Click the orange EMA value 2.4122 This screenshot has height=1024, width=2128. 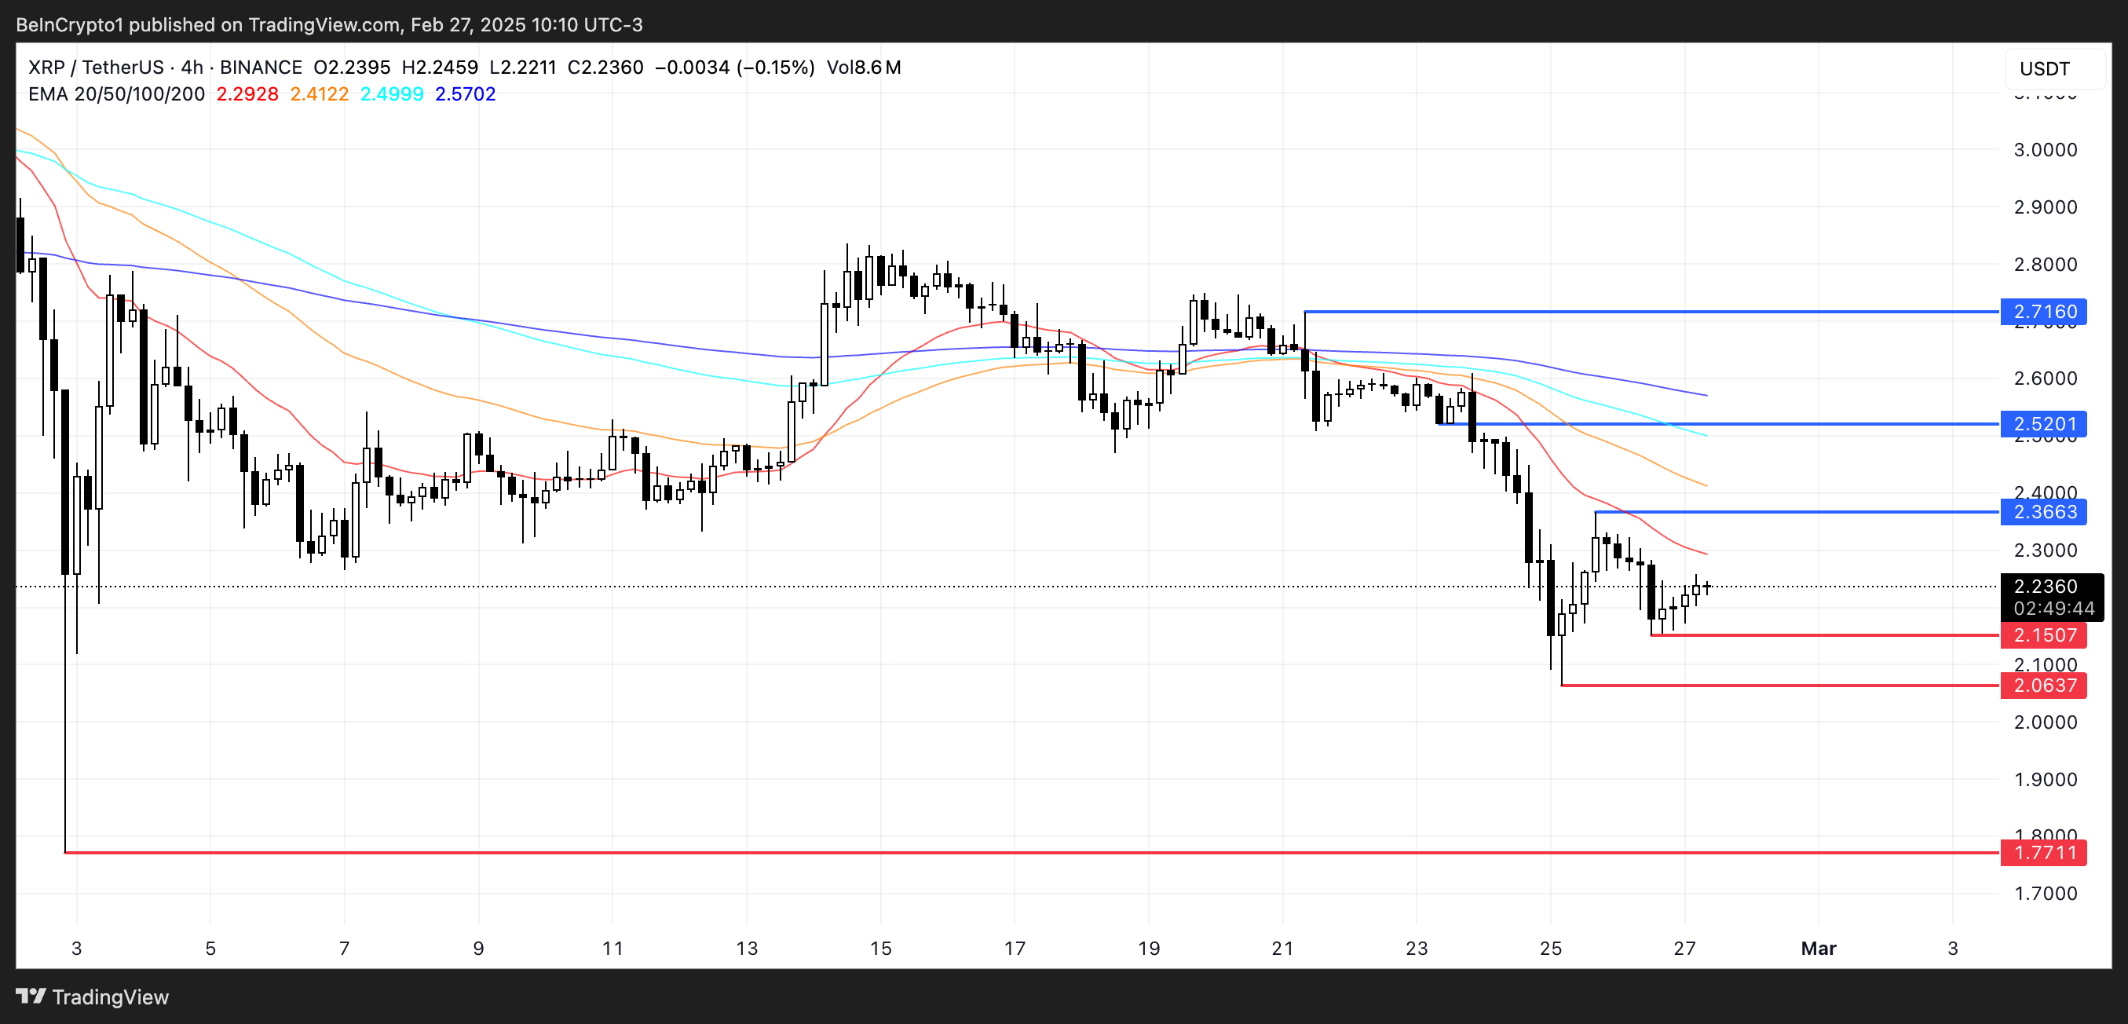click(x=319, y=94)
